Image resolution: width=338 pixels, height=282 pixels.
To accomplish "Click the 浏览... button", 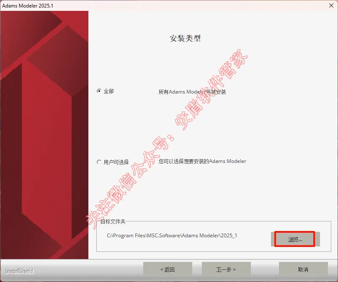I will coord(295,239).
